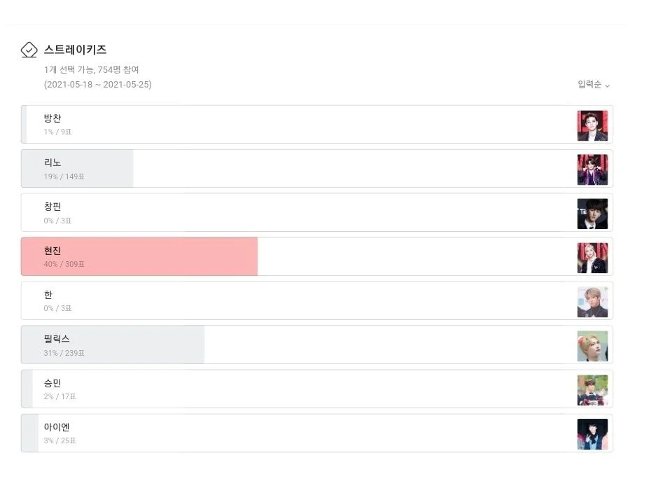The height and width of the screenshot is (479, 651).
Task: Select the 방찬 poll option
Action: coord(317,124)
